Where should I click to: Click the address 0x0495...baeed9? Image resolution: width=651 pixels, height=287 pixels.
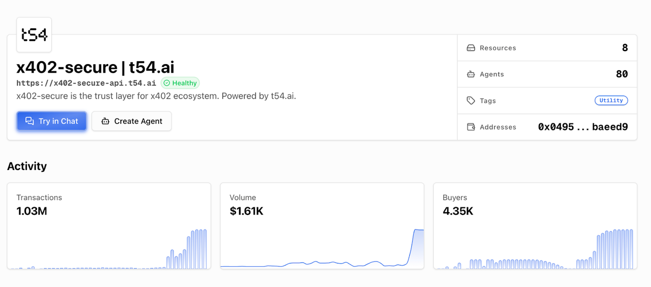(583, 127)
